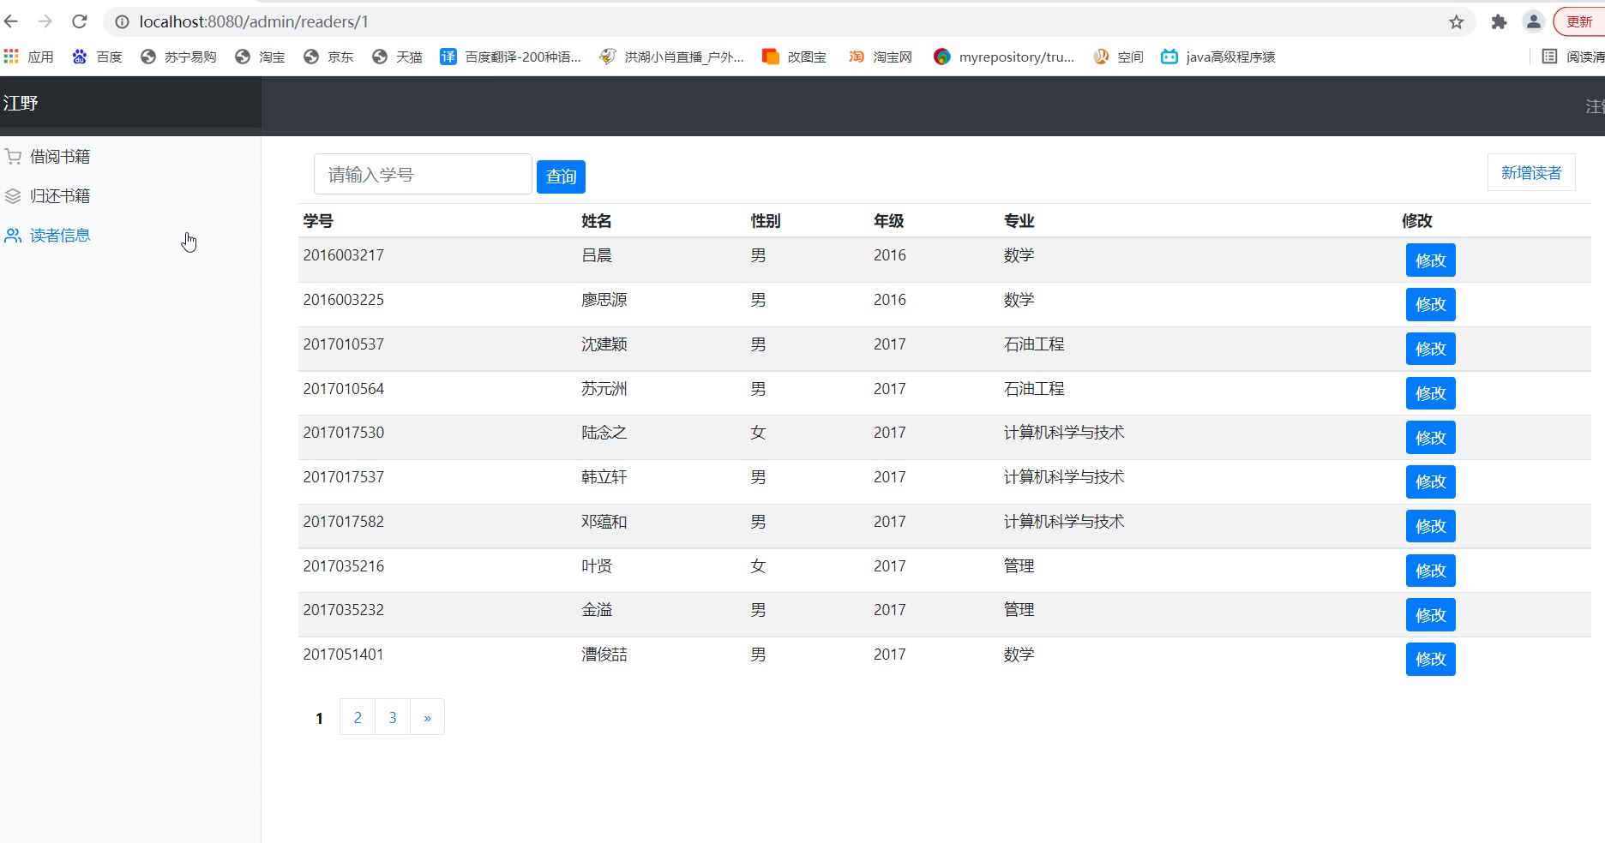Open the 借阅书籍 sidebar menu item
Viewport: 1605px width, 843px height.
(60, 157)
